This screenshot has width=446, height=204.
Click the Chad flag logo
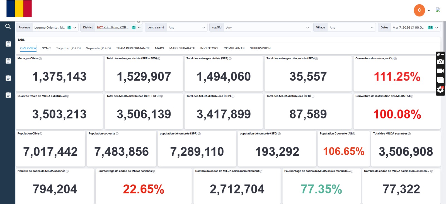19,9
